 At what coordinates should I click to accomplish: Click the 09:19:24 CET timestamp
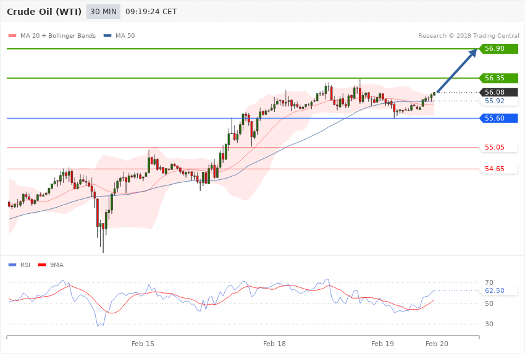pos(151,12)
